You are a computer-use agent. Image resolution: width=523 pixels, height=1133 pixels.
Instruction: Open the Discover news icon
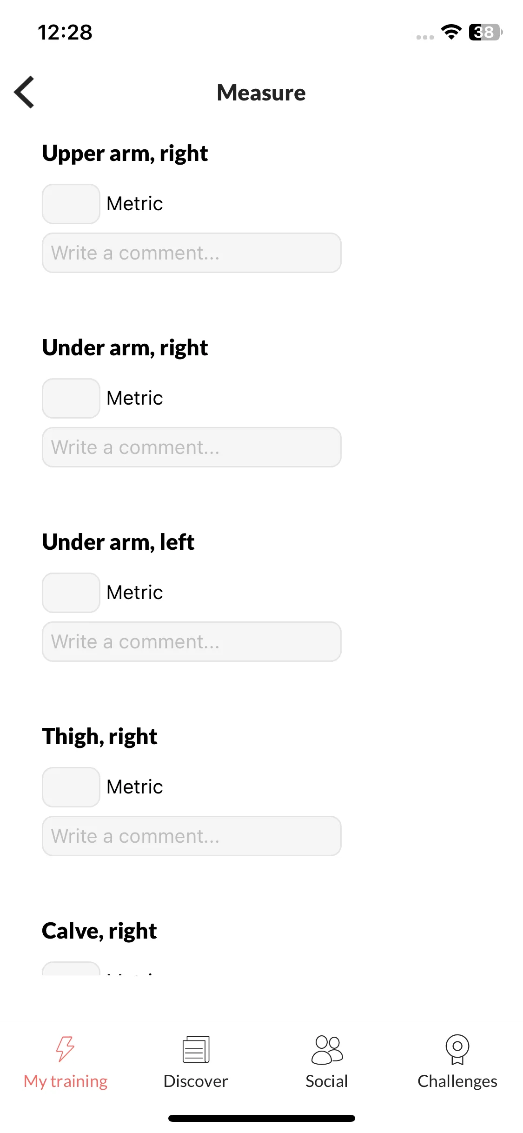click(196, 1049)
